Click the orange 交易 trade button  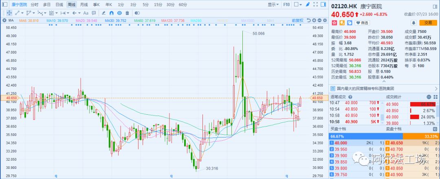pos(428,23)
